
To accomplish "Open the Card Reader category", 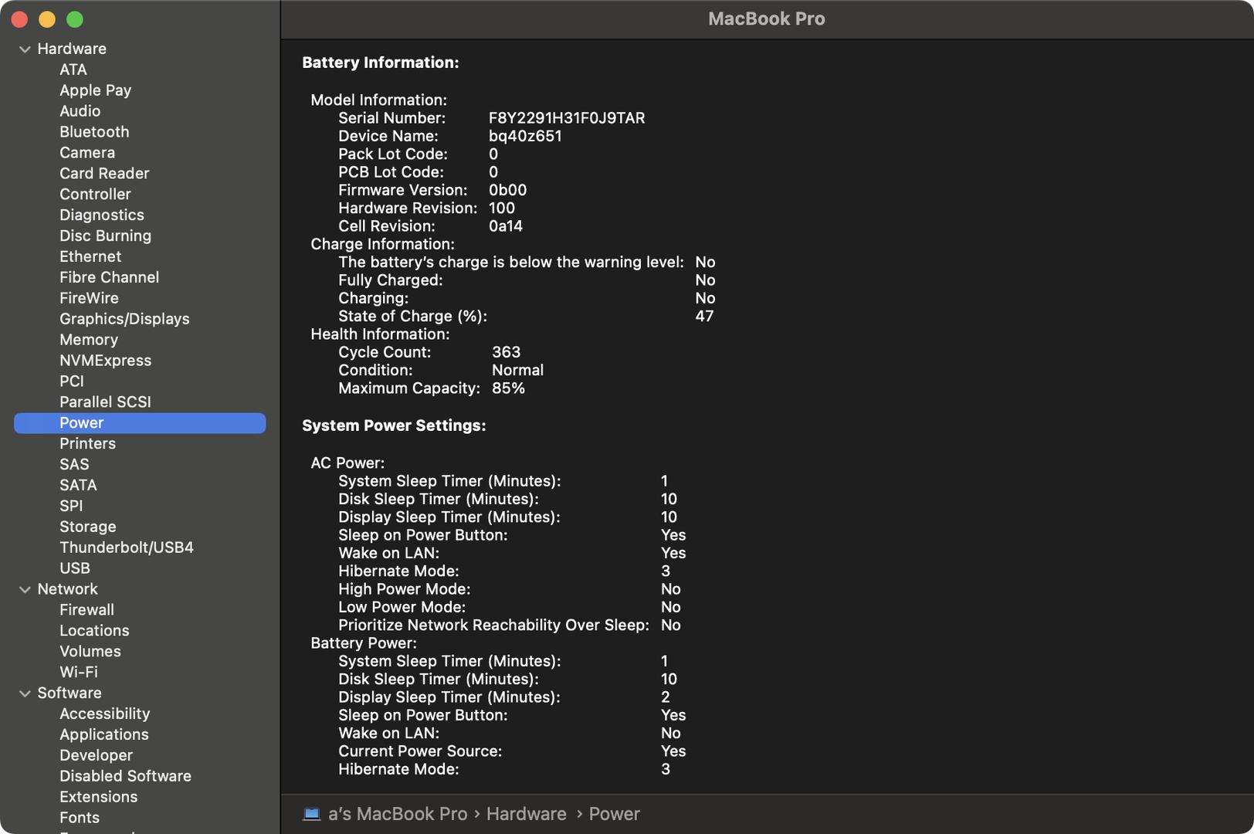I will point(104,174).
